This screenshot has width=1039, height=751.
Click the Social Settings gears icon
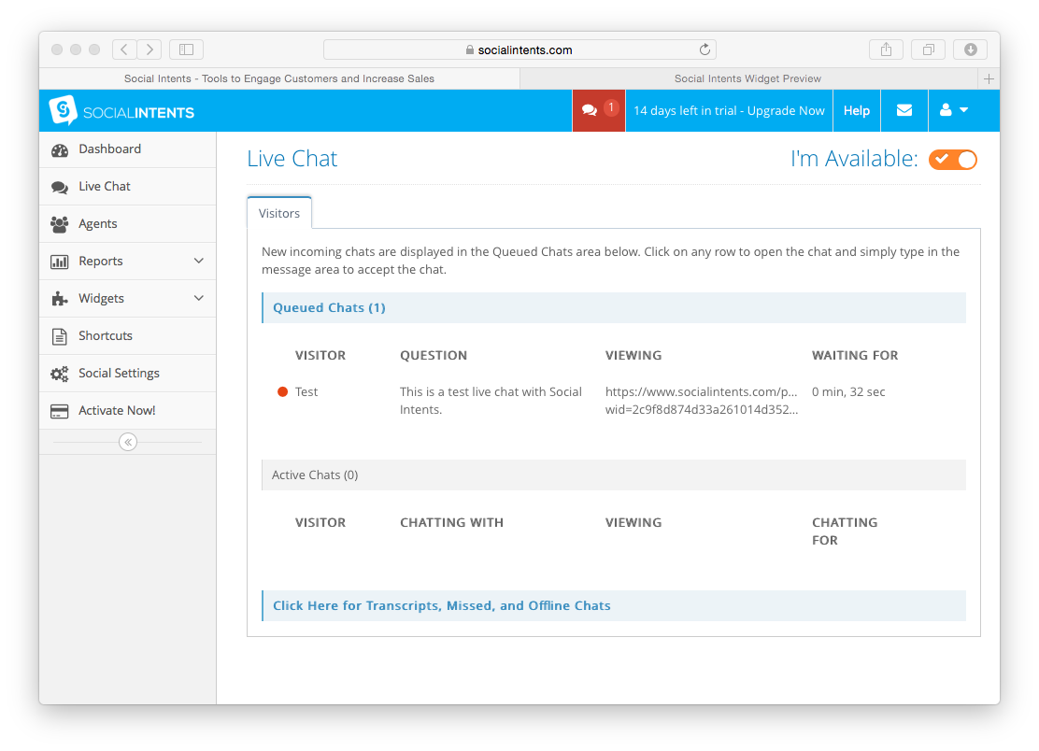[60, 374]
